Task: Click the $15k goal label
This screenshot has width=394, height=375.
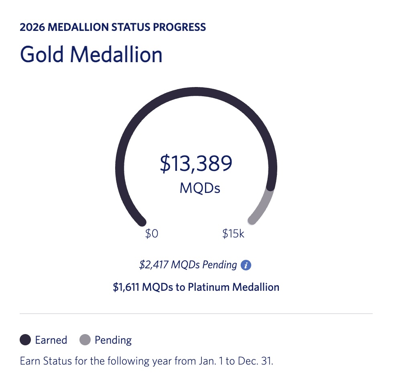Action: [x=233, y=234]
